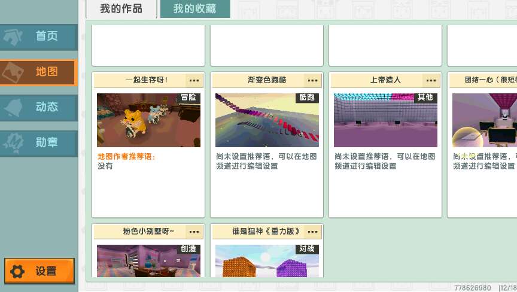Click the 上帝造人 title text
The height and width of the screenshot is (292, 517).
point(385,80)
